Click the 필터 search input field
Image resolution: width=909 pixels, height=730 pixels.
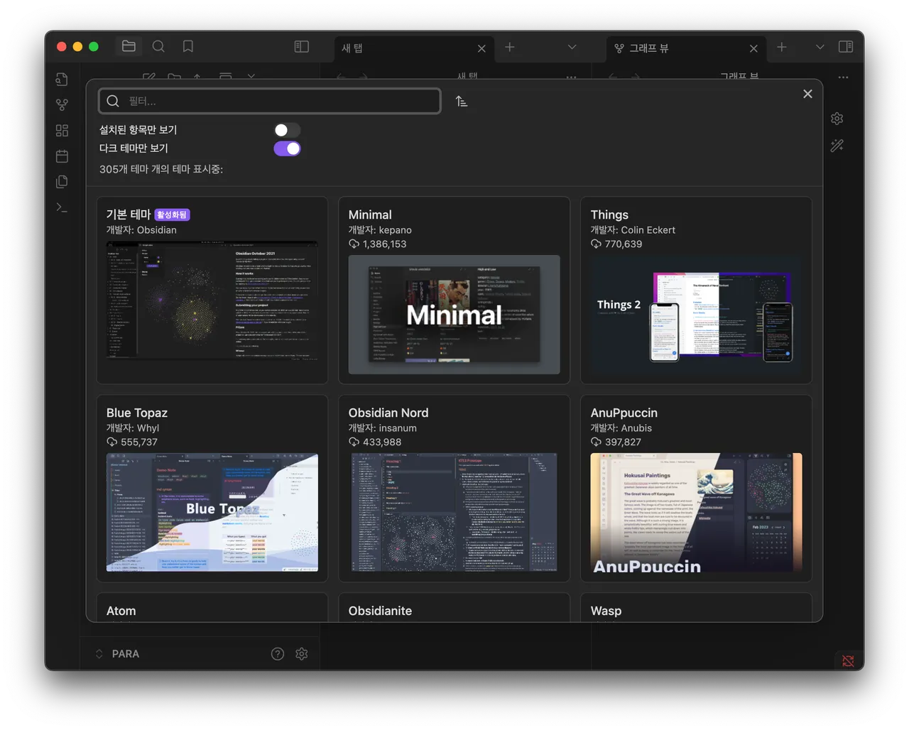270,101
